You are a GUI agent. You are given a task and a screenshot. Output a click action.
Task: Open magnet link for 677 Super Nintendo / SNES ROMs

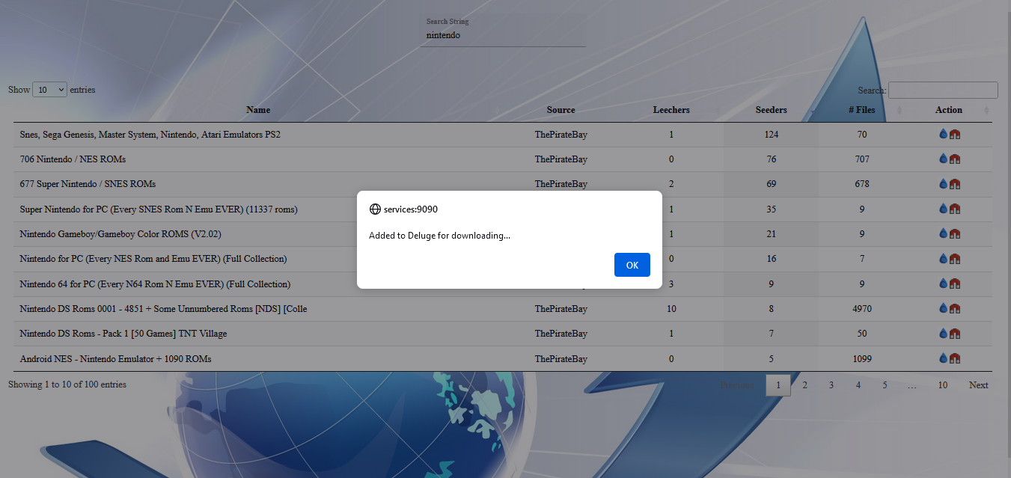coord(955,184)
